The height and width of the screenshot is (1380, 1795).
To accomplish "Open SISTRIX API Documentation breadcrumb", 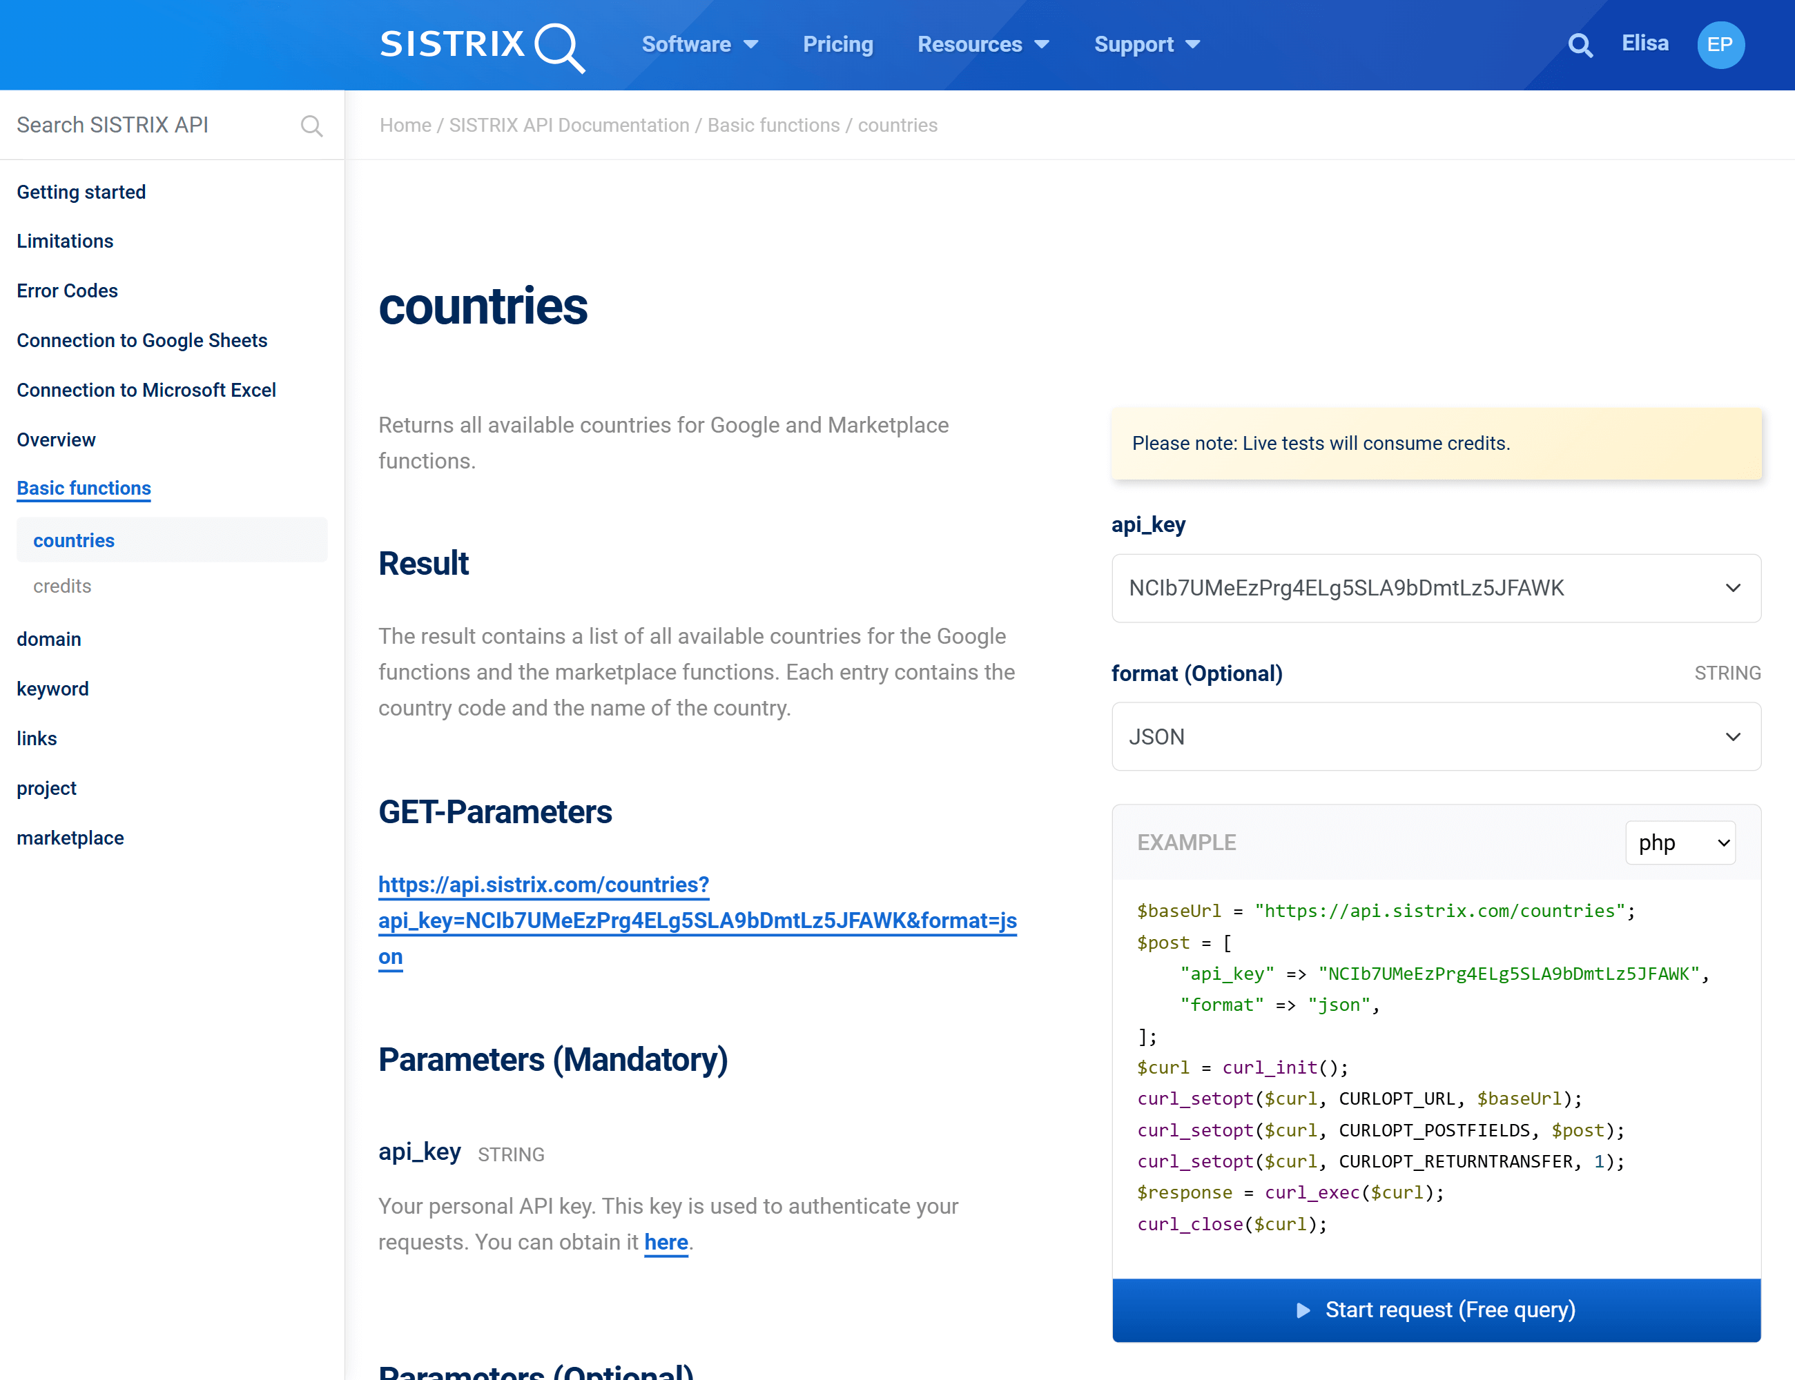I will (x=569, y=125).
